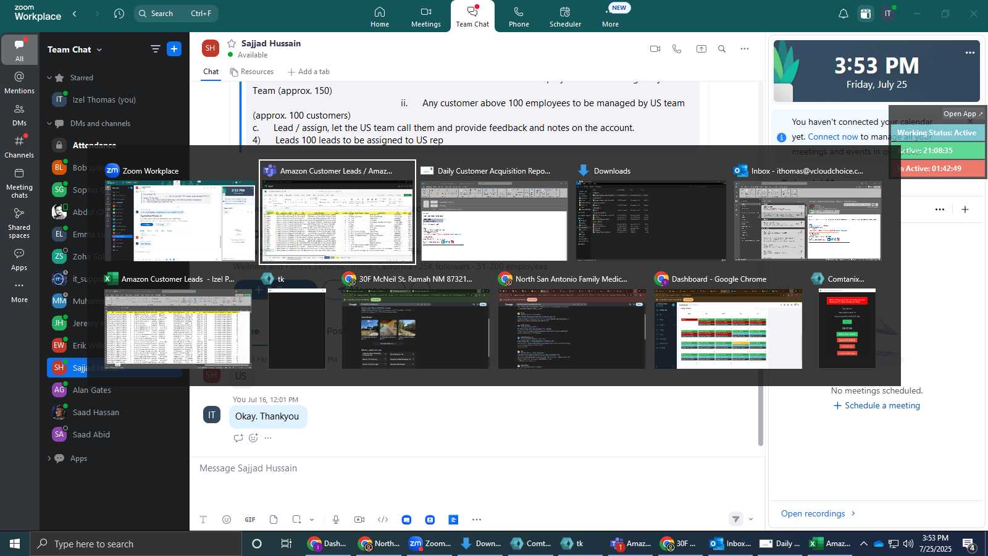988x556 pixels.
Task: Open the send options dropdown arrow
Action: point(751,520)
